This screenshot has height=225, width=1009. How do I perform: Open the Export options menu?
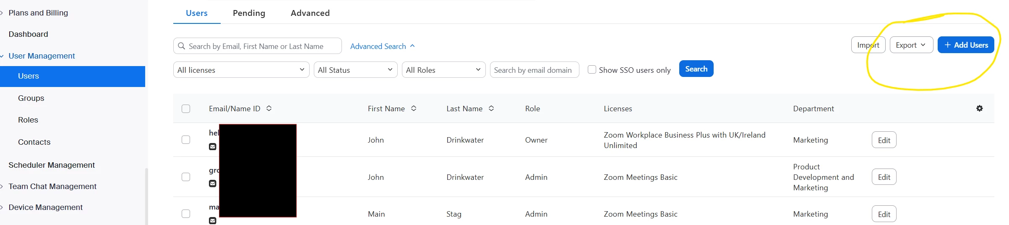(x=911, y=45)
